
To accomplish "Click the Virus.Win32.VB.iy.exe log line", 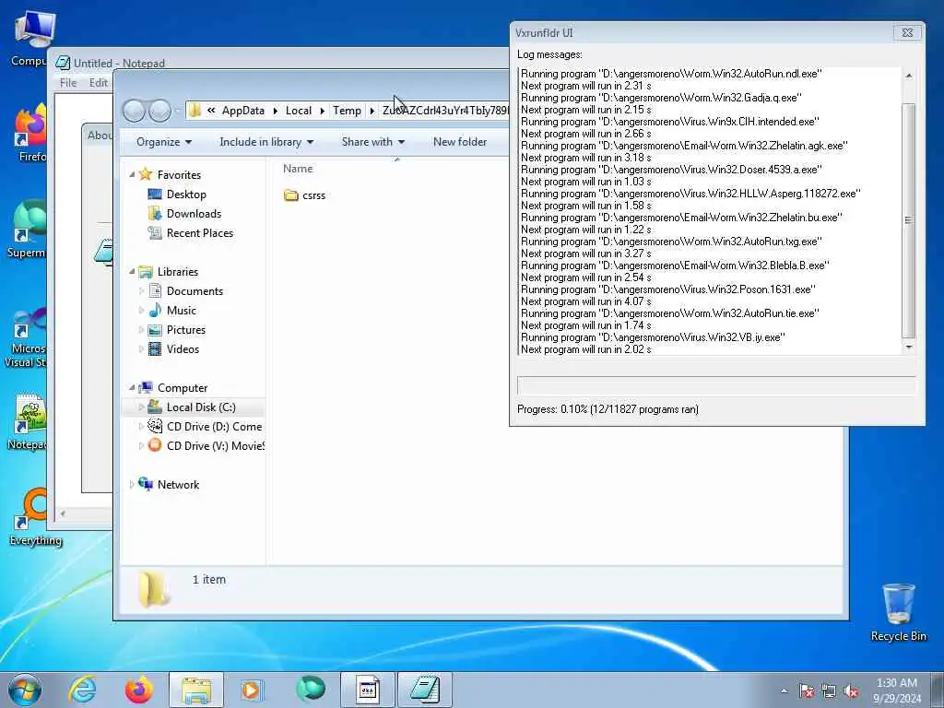I will pos(653,337).
